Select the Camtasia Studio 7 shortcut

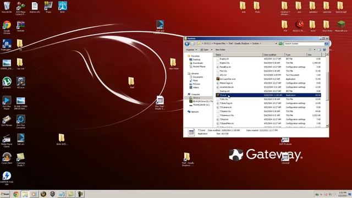click(21, 159)
